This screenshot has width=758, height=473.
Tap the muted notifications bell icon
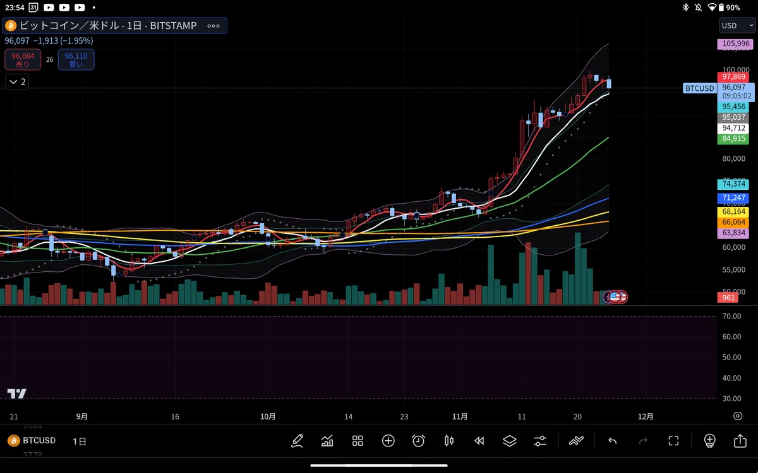[699, 8]
